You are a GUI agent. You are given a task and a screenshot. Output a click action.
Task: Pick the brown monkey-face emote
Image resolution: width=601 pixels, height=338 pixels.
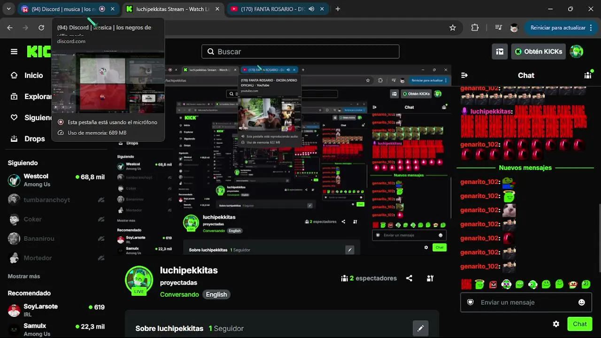(573, 284)
